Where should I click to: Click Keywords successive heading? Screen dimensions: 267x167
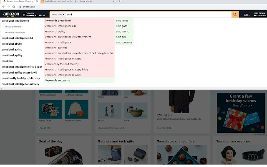[x=58, y=81]
